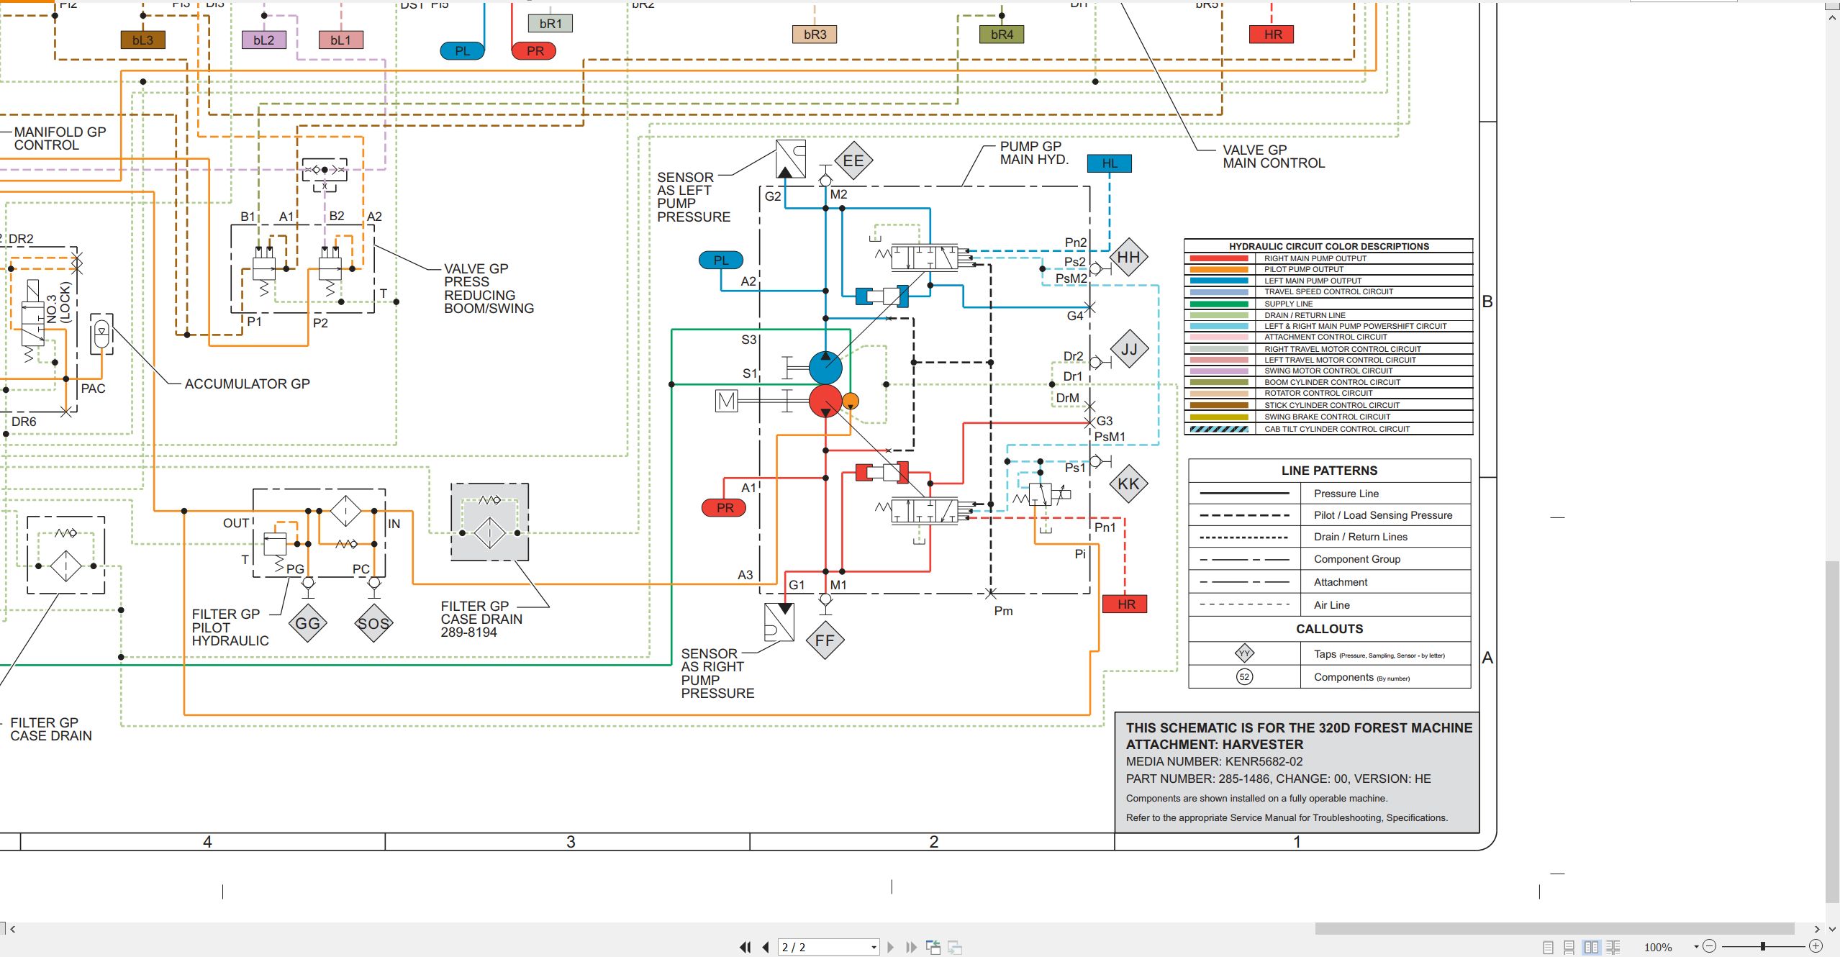Click the SENSOR AS RIGHT PUMP PRESSURE label
This screenshot has height=957, width=1840.
pos(717,673)
